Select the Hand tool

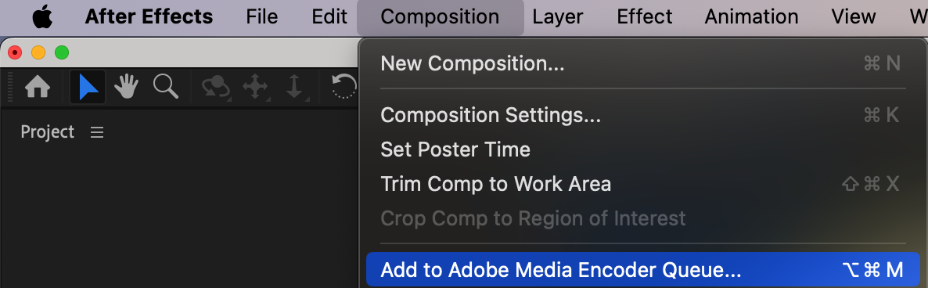[x=126, y=88]
